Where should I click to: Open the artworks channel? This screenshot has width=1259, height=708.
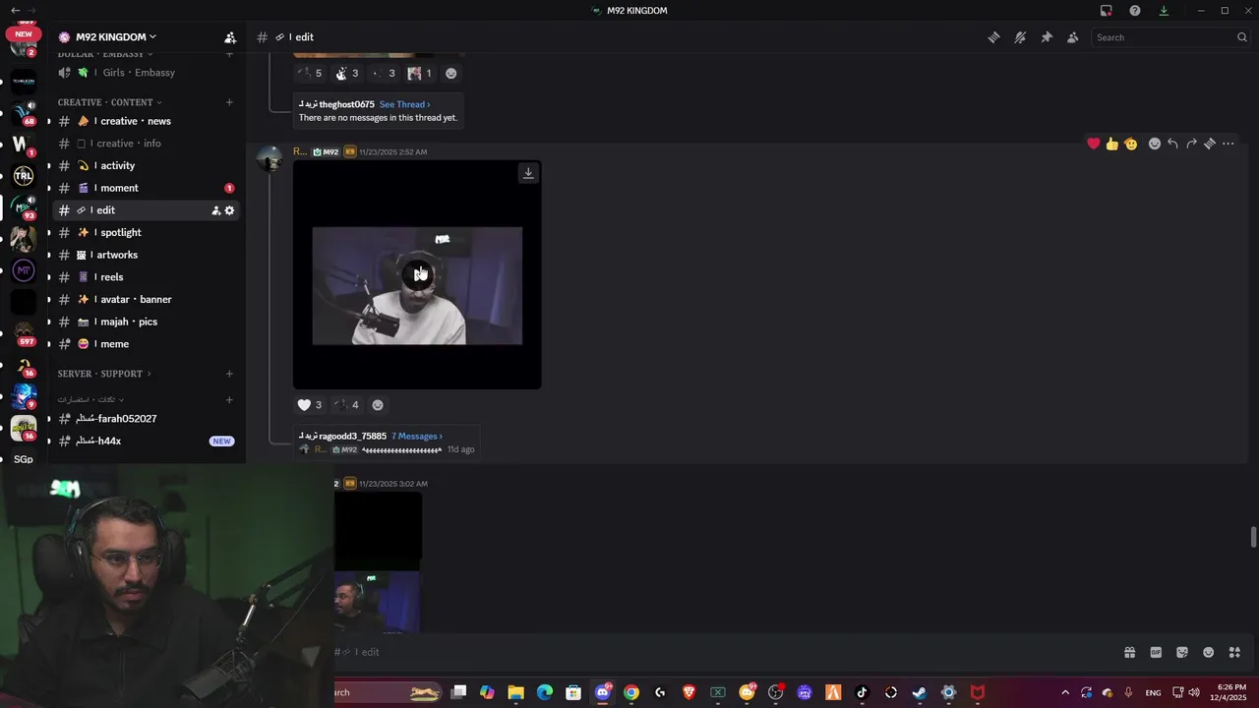coord(146,255)
